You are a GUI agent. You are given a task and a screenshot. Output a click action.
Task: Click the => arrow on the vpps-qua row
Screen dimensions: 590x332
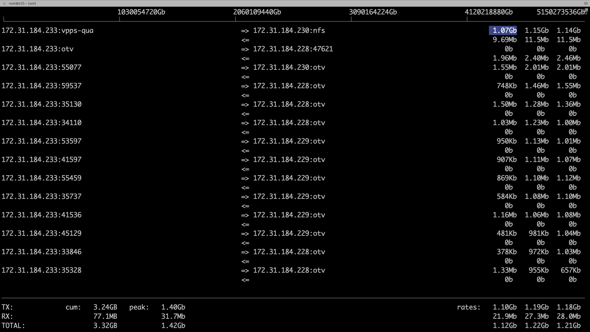coord(245,31)
